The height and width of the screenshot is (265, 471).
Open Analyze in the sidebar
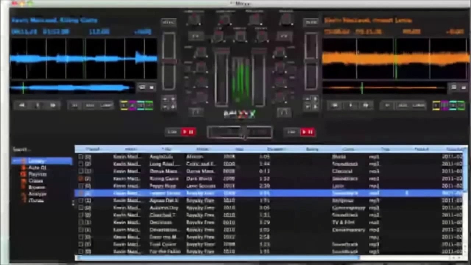[x=38, y=194]
